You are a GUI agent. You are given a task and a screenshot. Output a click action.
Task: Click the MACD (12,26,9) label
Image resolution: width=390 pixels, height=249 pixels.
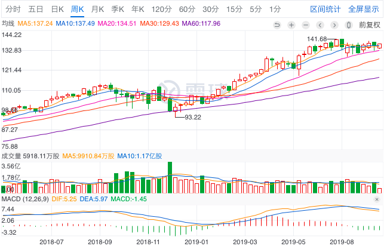click(x=25, y=199)
